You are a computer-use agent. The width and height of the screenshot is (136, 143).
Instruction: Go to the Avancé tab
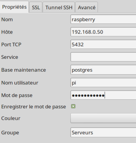pyautogui.click(x=87, y=7)
